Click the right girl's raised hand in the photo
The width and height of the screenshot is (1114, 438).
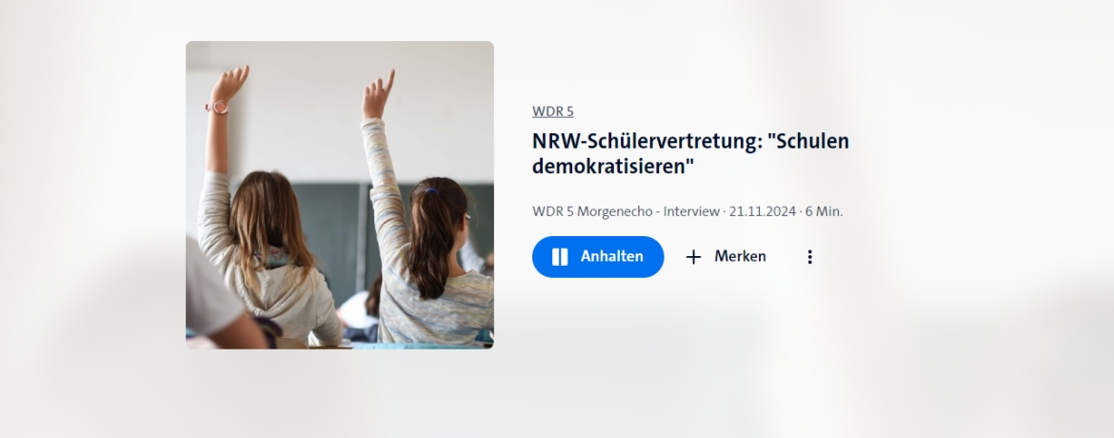tap(378, 94)
